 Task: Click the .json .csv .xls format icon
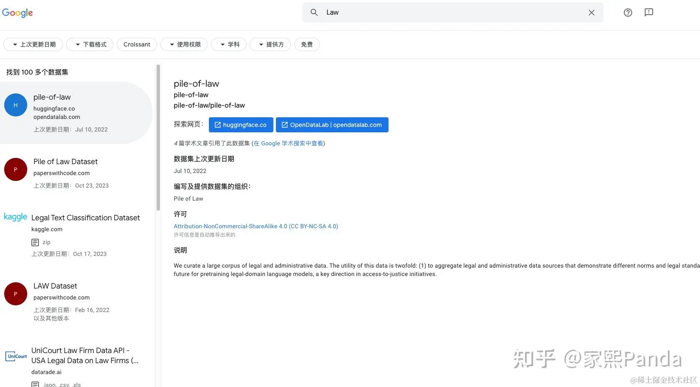36,384
